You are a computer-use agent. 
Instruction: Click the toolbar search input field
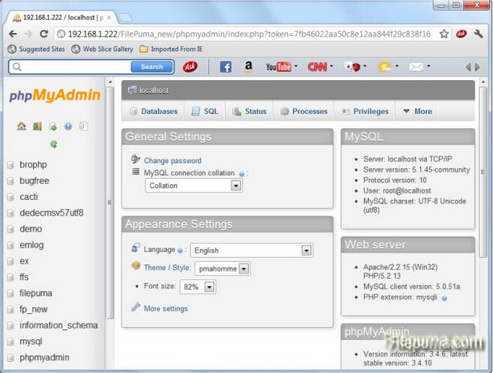click(71, 67)
